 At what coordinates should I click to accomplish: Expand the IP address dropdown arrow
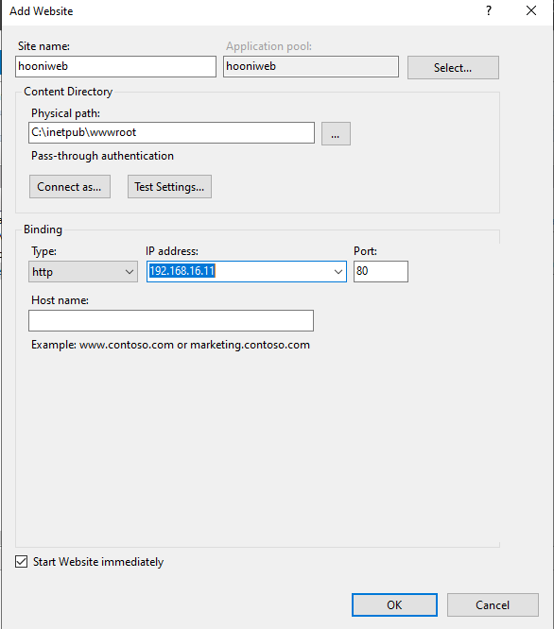pos(338,272)
